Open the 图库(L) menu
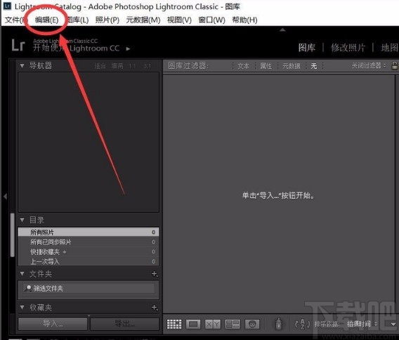Viewport: 399px width, 340px height. [77, 20]
